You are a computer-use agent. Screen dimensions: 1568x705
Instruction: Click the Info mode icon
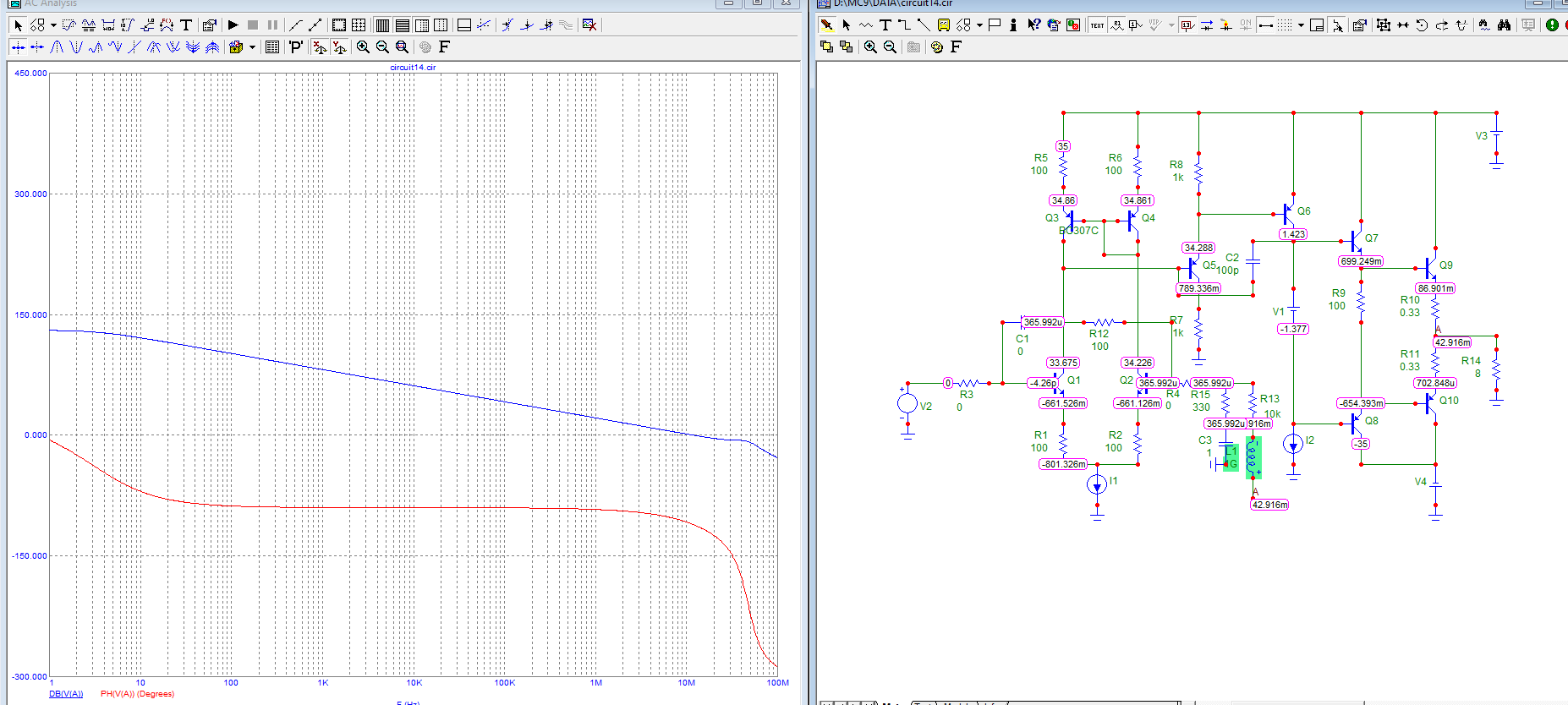[x=1013, y=25]
